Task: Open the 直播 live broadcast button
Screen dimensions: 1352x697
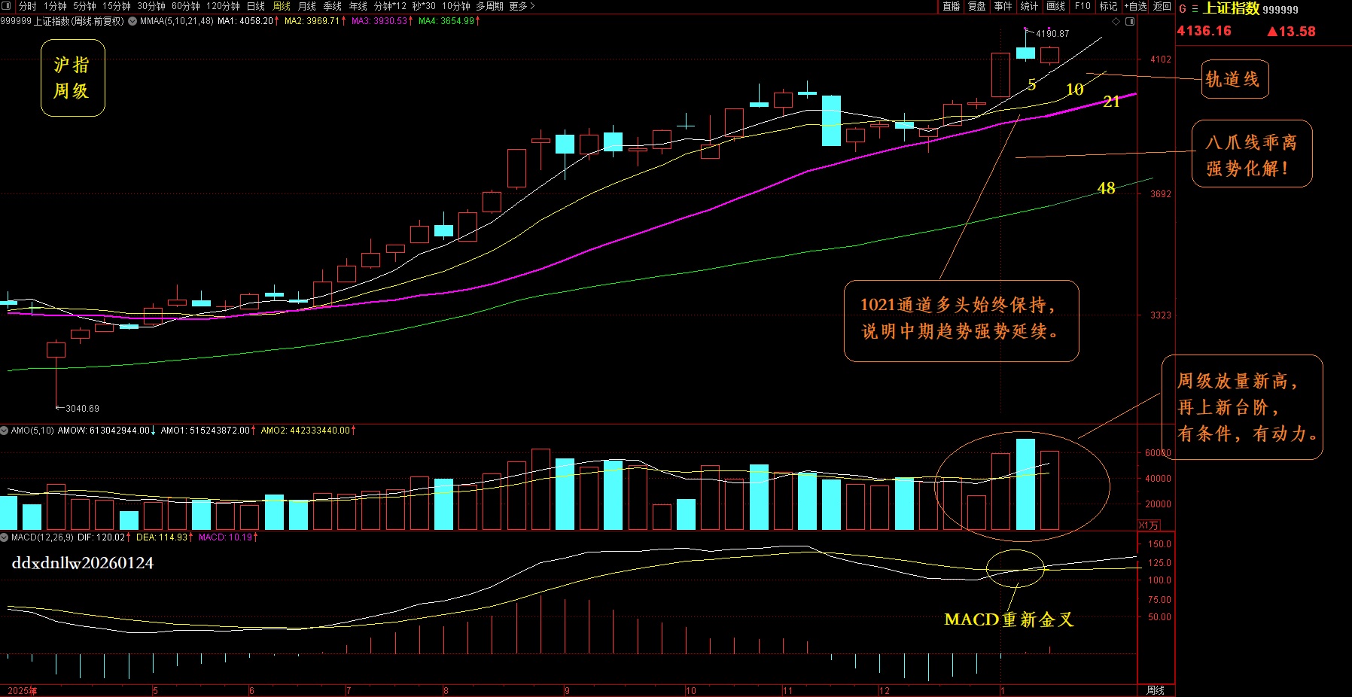Action: click(x=952, y=6)
